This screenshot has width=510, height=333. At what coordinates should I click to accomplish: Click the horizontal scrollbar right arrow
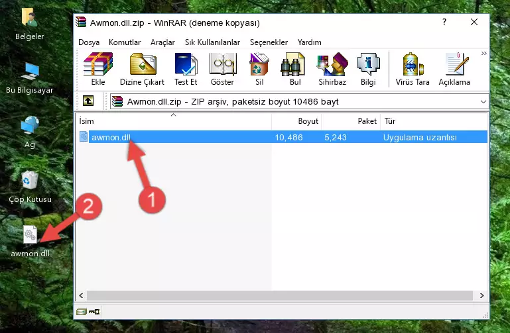click(482, 296)
